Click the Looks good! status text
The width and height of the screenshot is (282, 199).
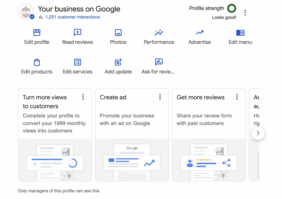[224, 17]
